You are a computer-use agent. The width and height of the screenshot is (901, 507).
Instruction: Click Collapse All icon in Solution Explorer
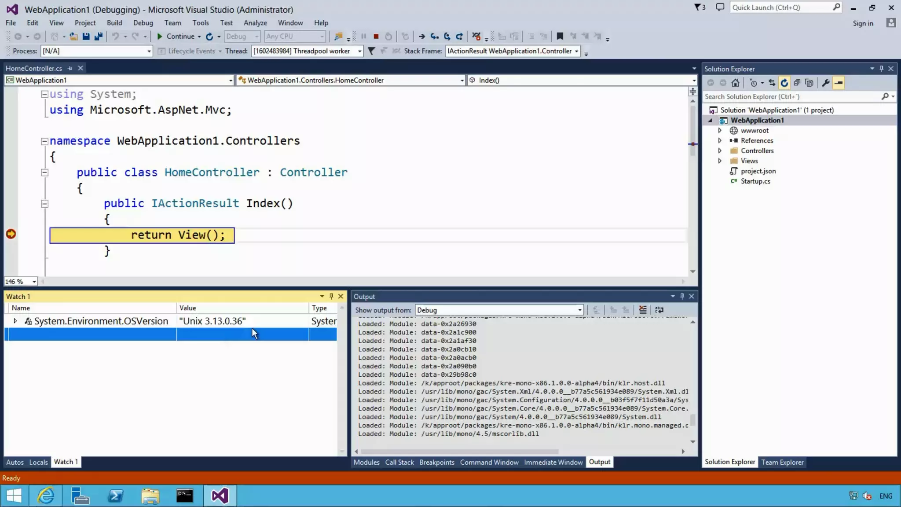point(797,83)
